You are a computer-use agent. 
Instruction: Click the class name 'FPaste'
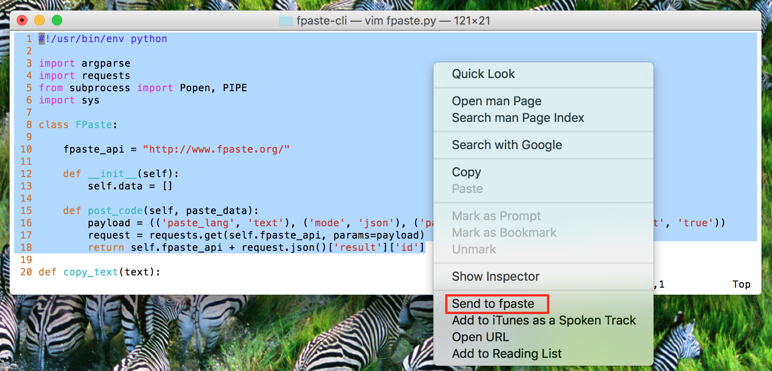click(94, 125)
